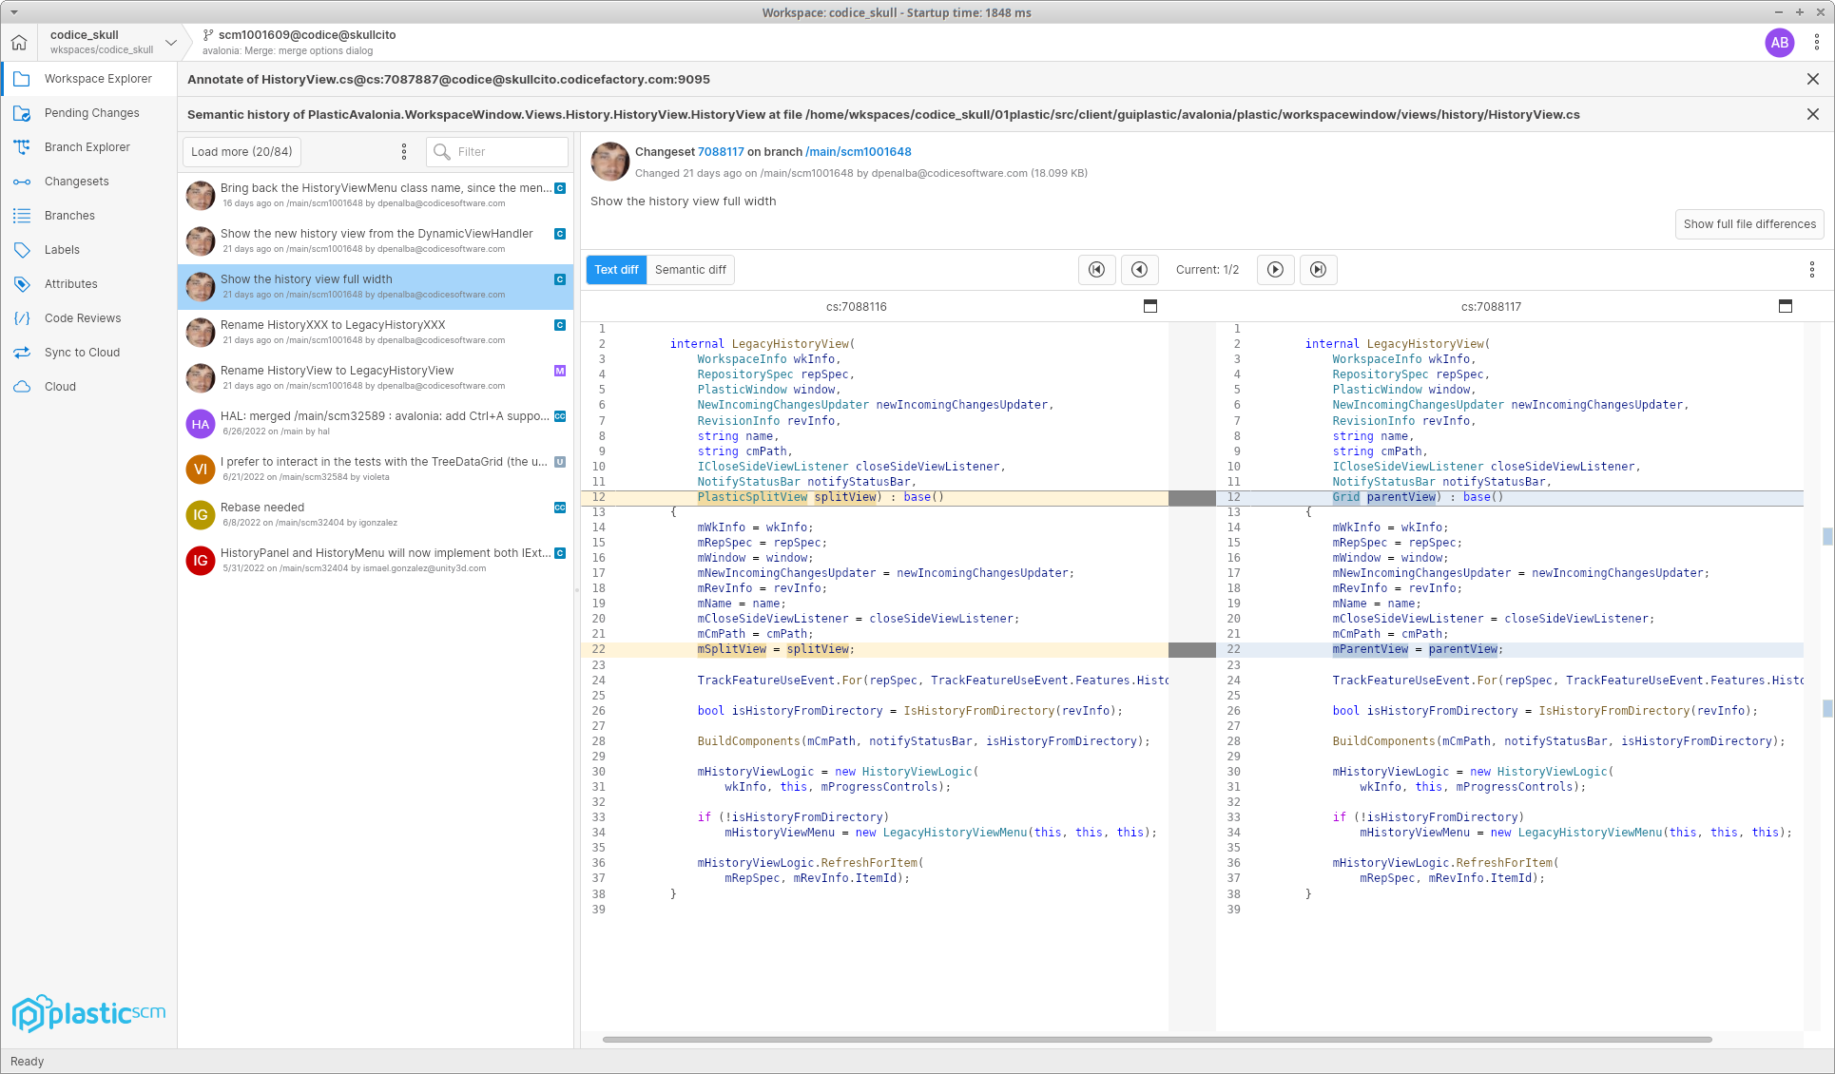Open the Sync to Cloud view
This screenshot has width=1835, height=1074.
click(x=80, y=352)
